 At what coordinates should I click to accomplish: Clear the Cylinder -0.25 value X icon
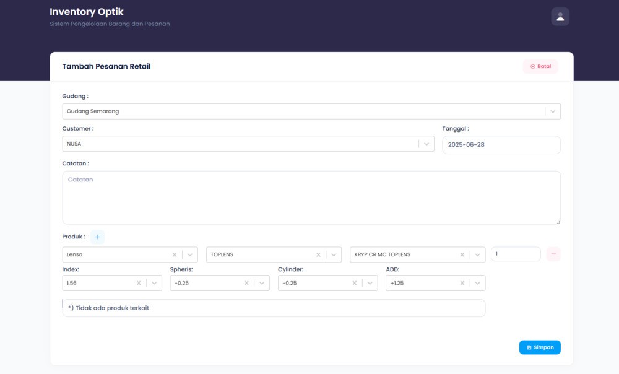pyautogui.click(x=355, y=283)
